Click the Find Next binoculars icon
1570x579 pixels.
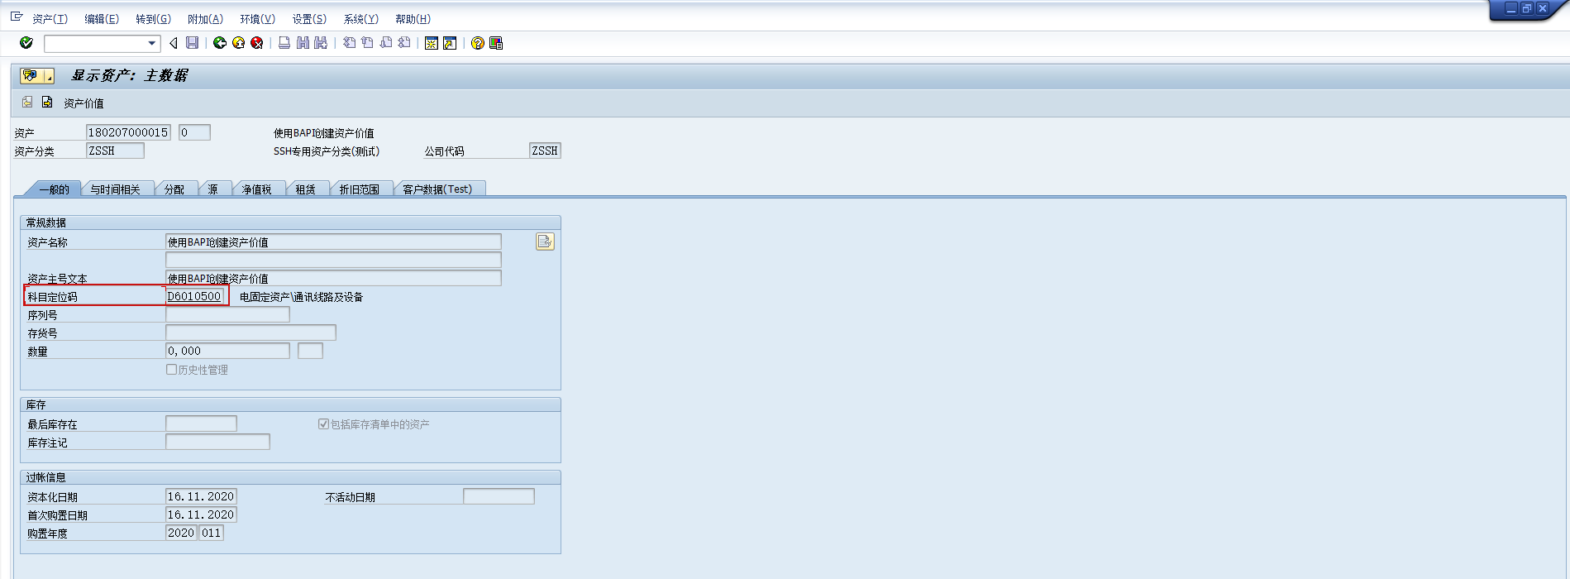click(x=321, y=43)
